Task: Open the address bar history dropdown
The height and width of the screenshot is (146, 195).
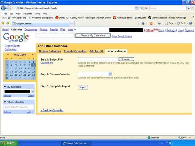Action: [x=136, y=8]
